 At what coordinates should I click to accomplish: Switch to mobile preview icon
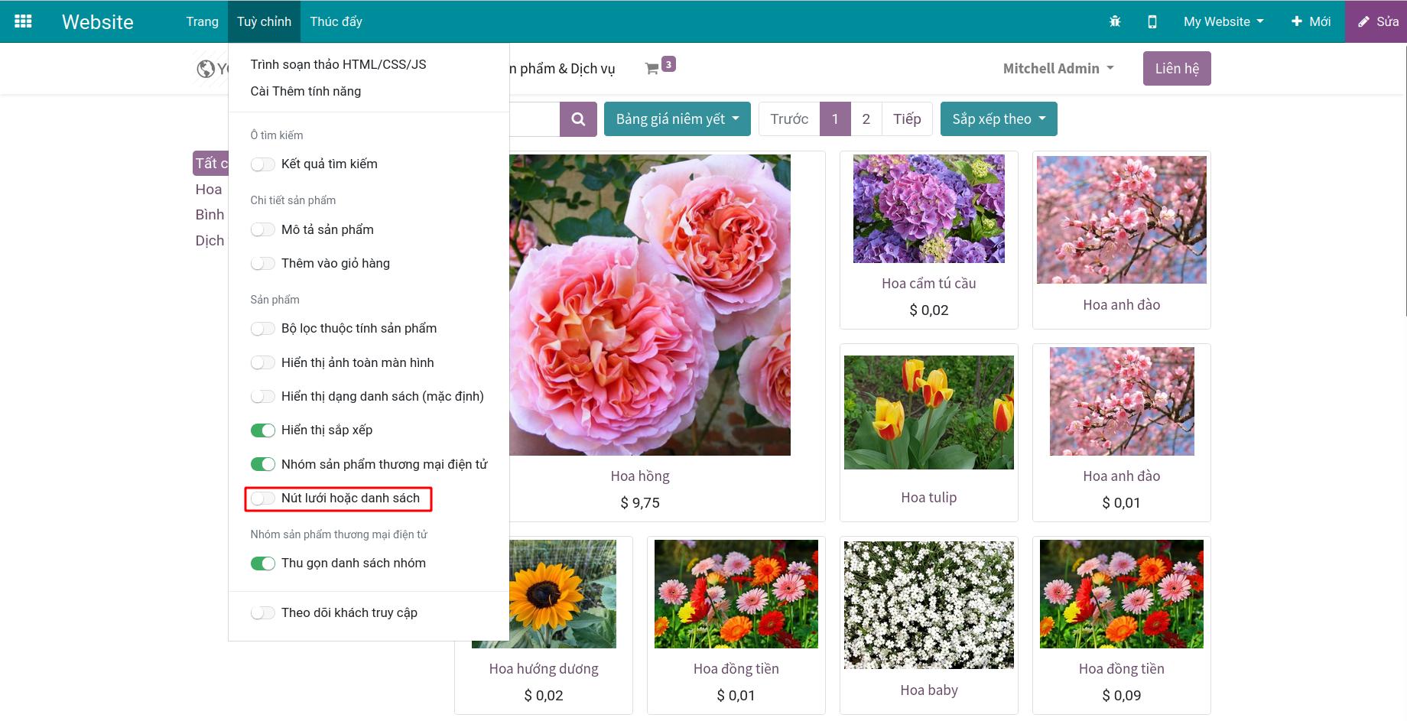1152,21
